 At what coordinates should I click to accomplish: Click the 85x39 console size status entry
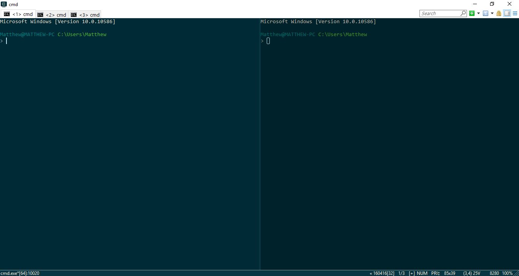click(x=450, y=273)
